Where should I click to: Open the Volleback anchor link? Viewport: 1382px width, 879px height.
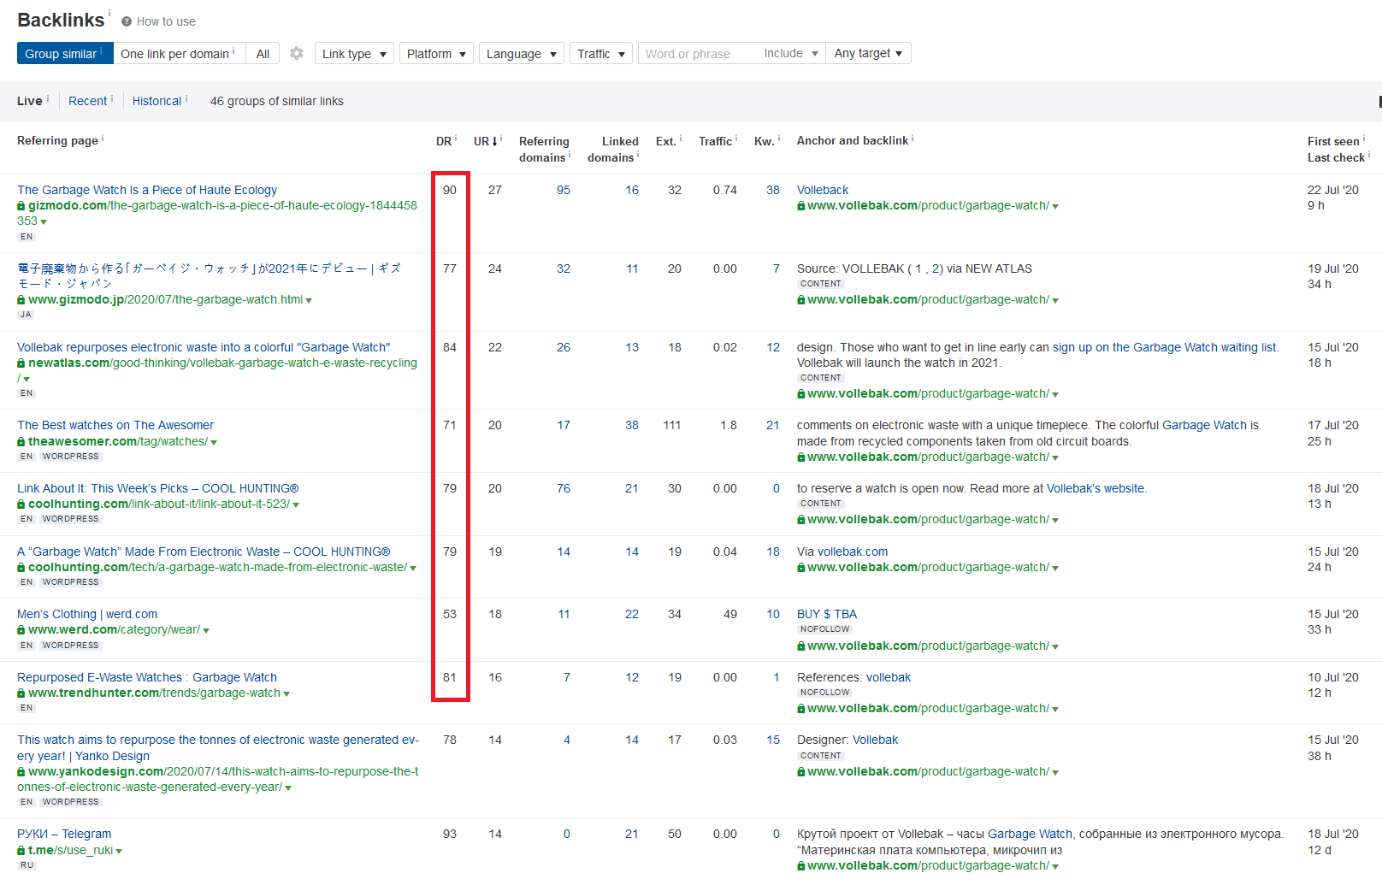[x=823, y=190]
